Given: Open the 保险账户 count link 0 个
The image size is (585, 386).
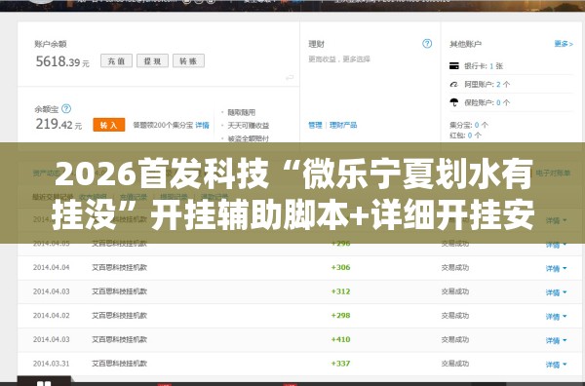Looking at the screenshot, I should pyautogui.click(x=503, y=102).
